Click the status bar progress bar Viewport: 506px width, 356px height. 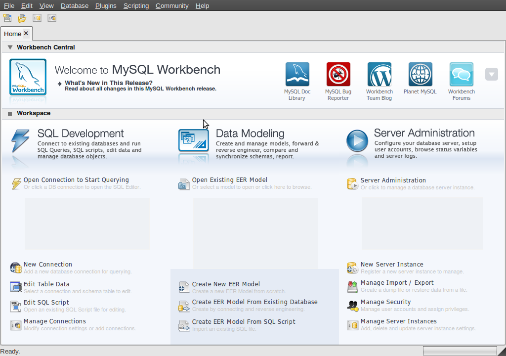pyautogui.click(x=460, y=351)
